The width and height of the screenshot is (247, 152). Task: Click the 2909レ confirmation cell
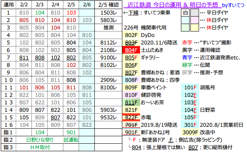(x=109, y=80)
